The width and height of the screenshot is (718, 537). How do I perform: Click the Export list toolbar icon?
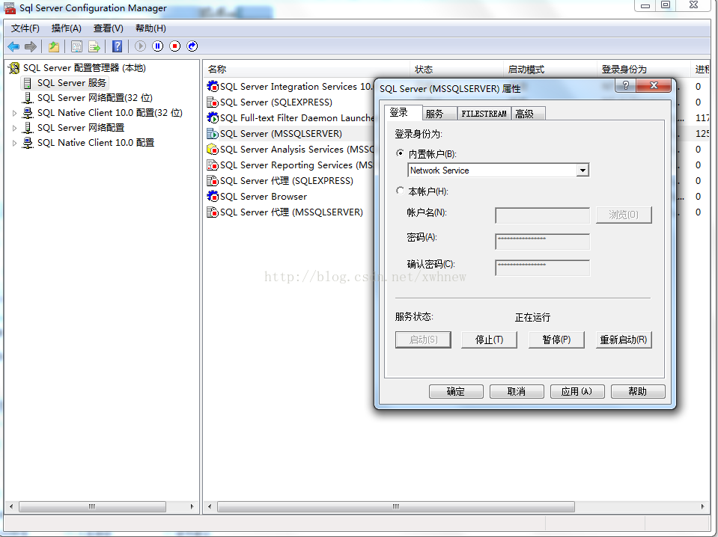[94, 46]
